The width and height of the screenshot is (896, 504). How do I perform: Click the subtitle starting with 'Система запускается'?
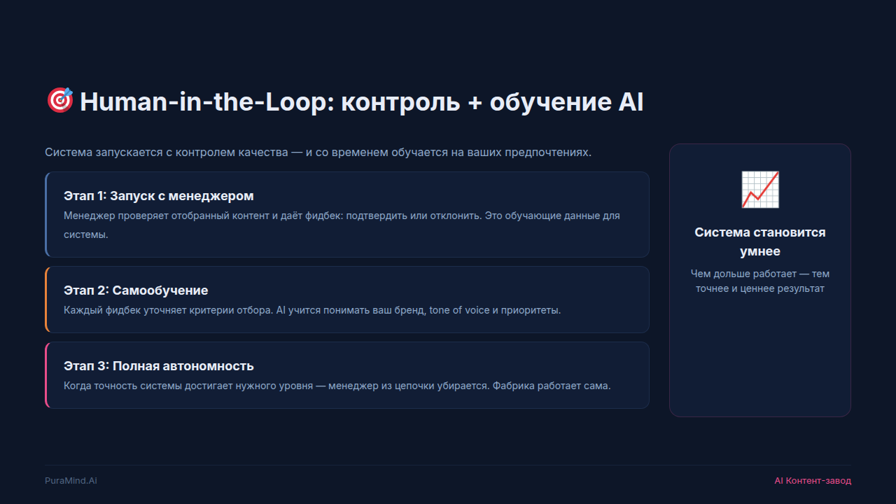[318, 152]
